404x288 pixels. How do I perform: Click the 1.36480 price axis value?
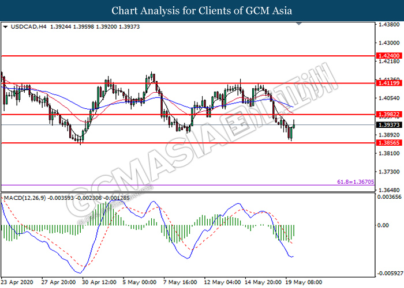[389, 190]
